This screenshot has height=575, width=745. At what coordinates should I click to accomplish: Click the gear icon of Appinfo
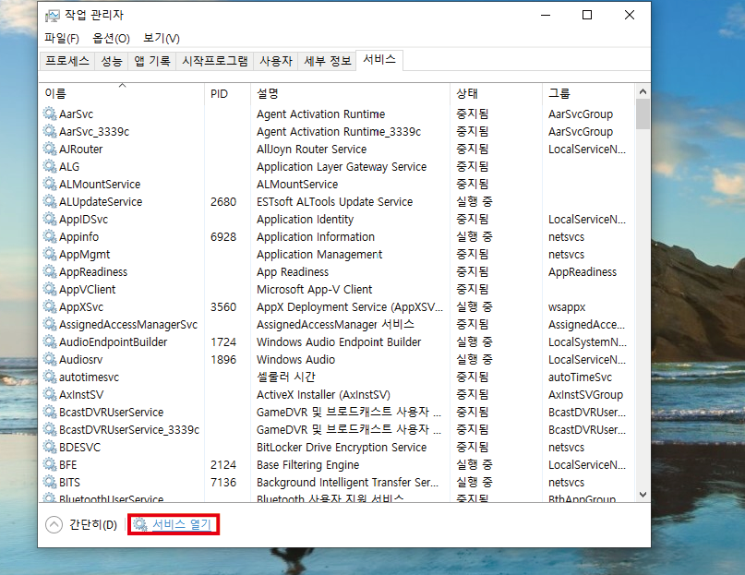coord(50,236)
